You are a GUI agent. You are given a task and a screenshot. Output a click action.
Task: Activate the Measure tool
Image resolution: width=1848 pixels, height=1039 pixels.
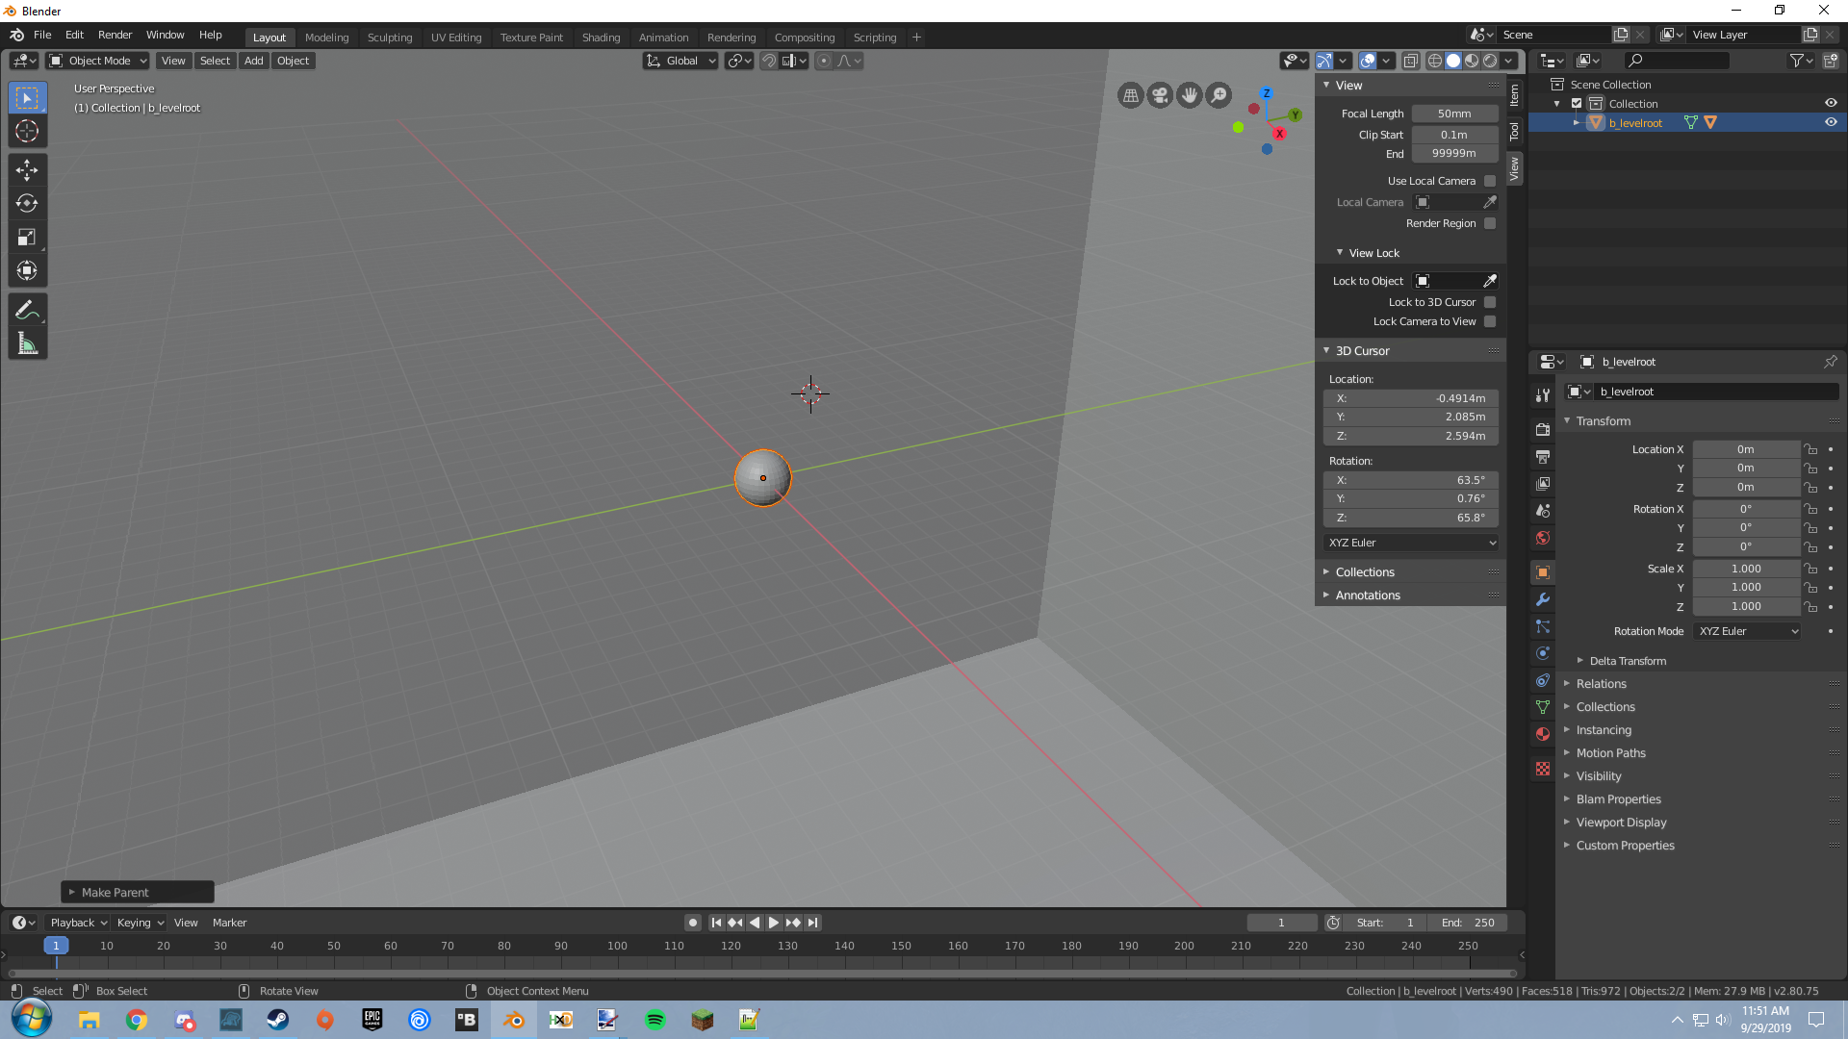(27, 342)
